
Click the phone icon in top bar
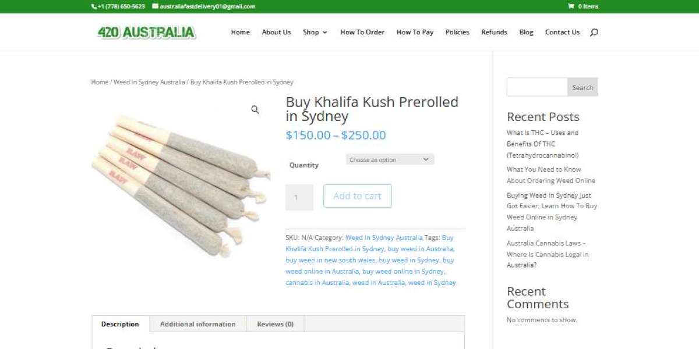pyautogui.click(x=94, y=6)
